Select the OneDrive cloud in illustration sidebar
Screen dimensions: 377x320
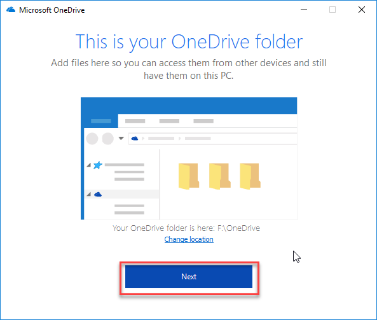(98, 195)
